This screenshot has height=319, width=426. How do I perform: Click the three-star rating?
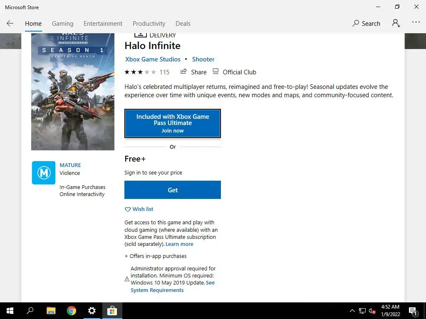tap(140, 72)
